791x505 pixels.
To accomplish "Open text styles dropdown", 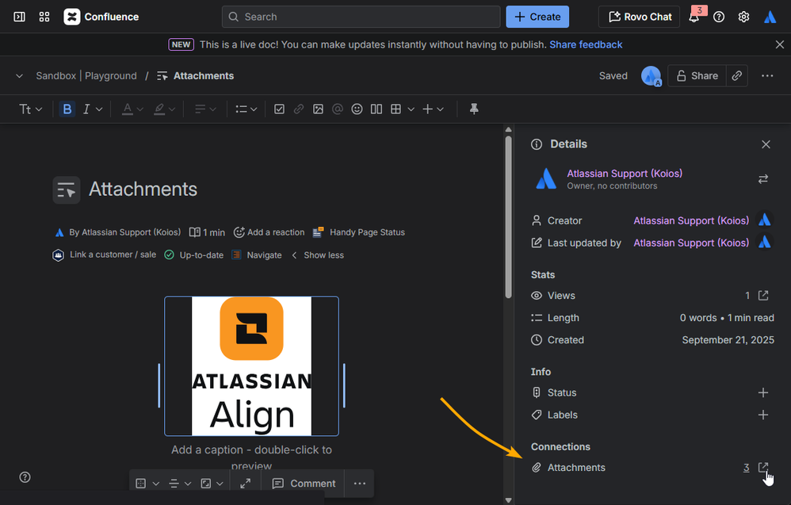I will pos(30,109).
